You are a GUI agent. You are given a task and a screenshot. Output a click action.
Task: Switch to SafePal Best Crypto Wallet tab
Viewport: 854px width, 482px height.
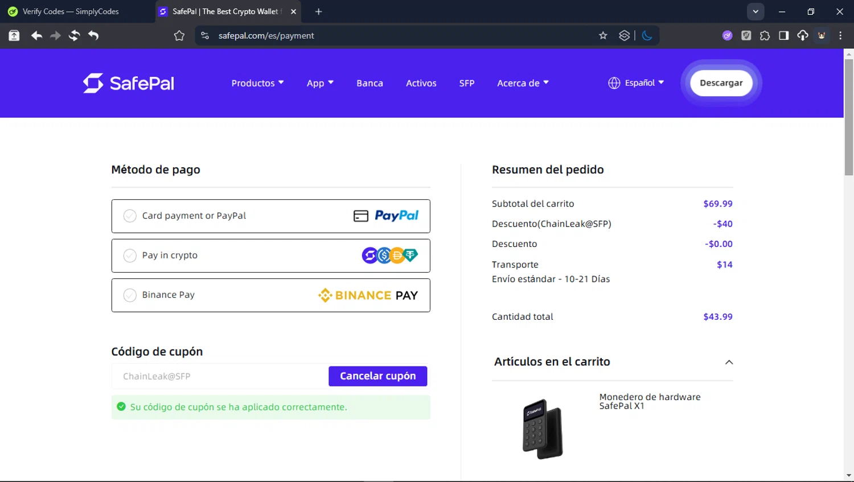228,11
